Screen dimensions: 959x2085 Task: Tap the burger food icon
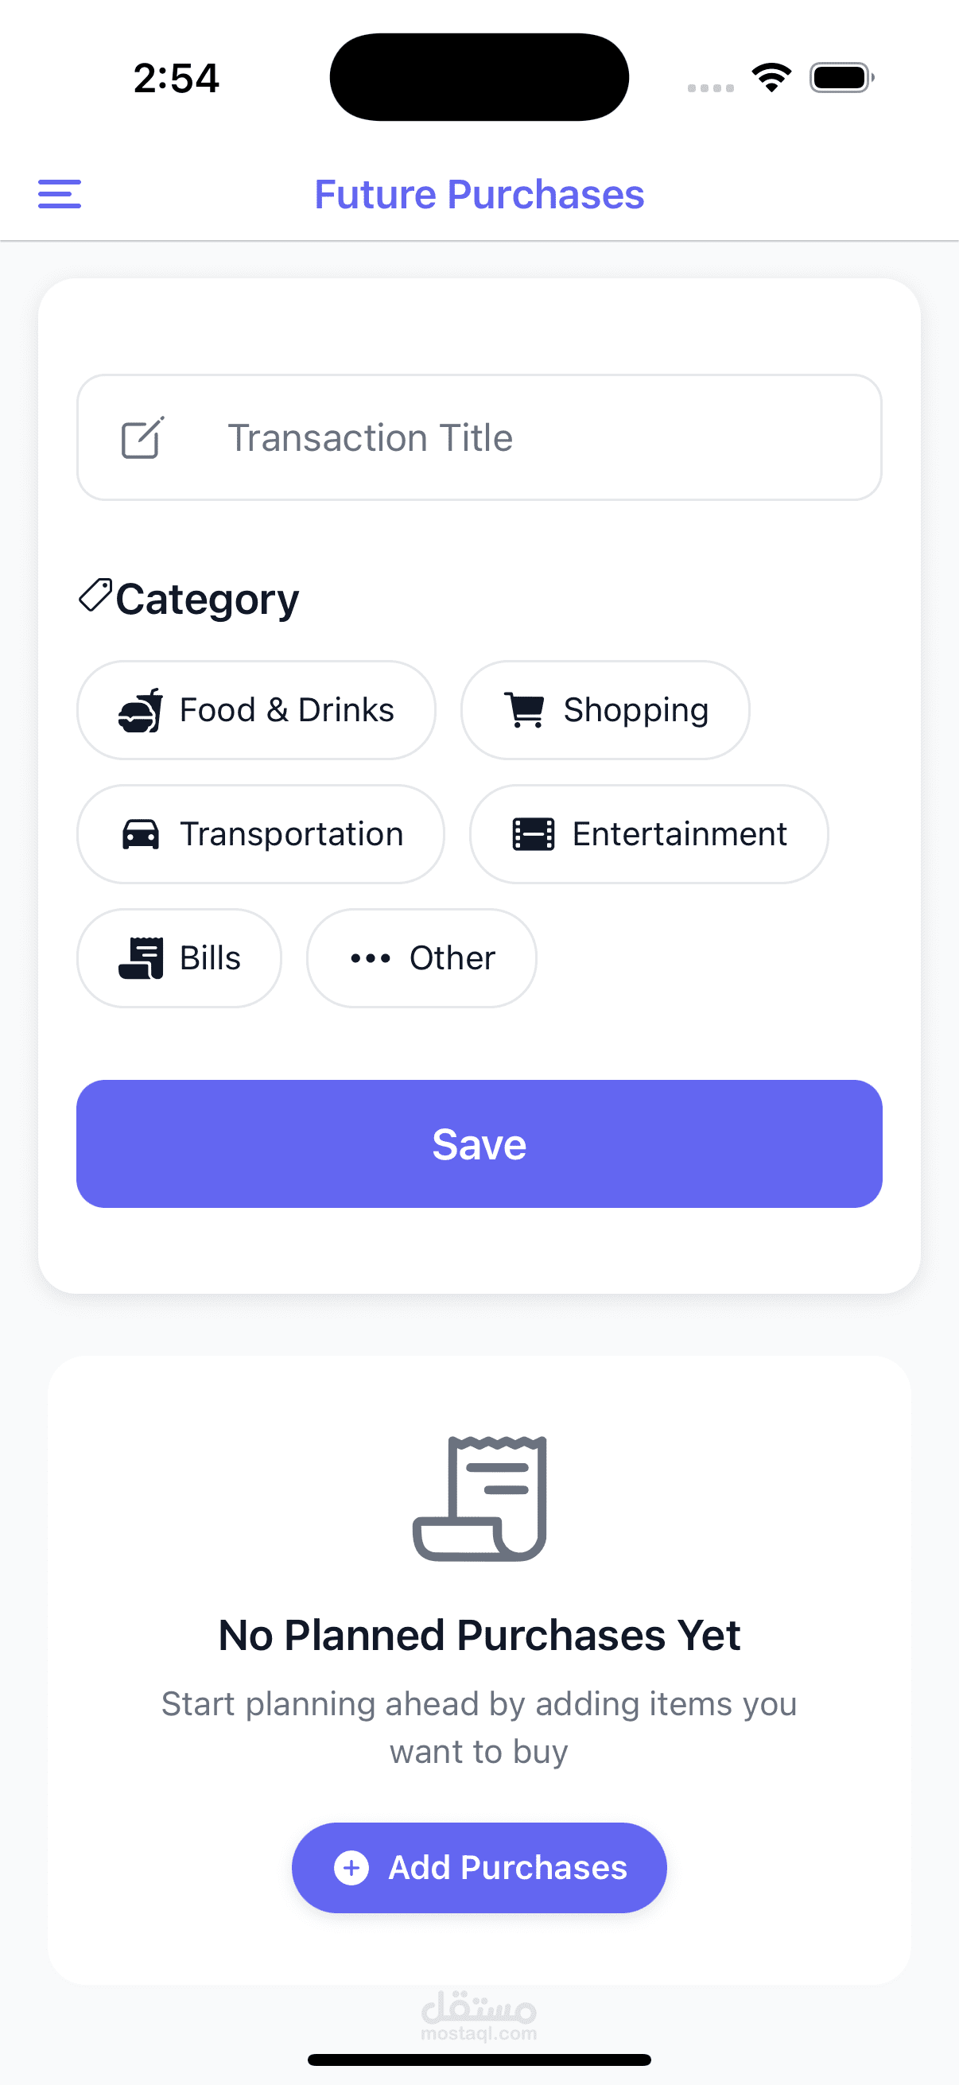(x=141, y=711)
